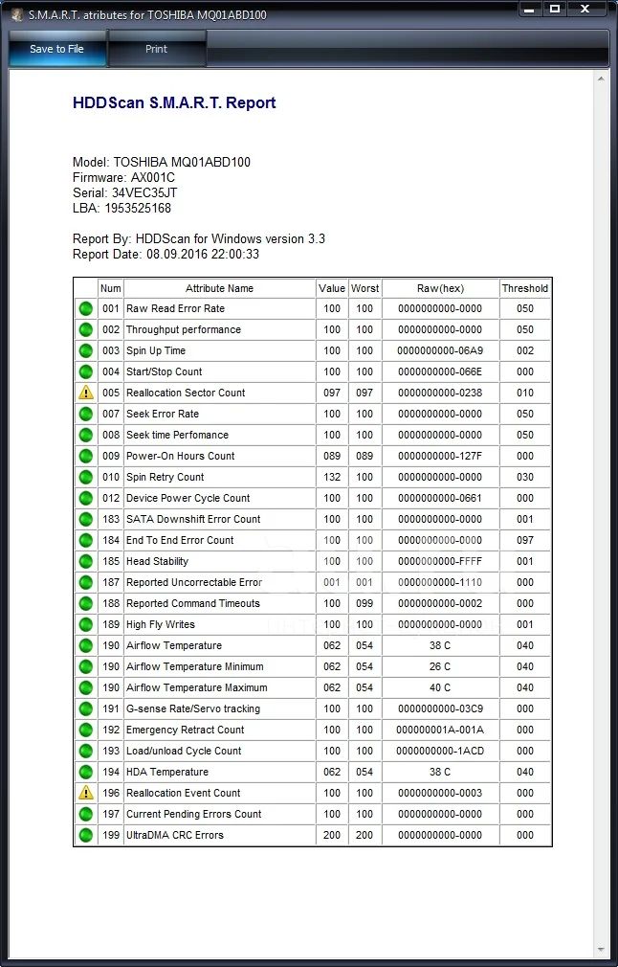Click the scrollbar up arrow
The height and width of the screenshot is (967, 618).
click(601, 79)
